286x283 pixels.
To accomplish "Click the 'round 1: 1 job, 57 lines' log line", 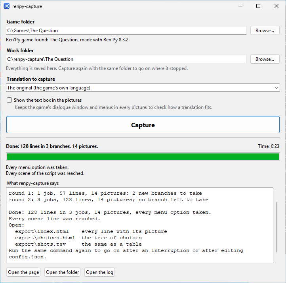I will (105, 193).
